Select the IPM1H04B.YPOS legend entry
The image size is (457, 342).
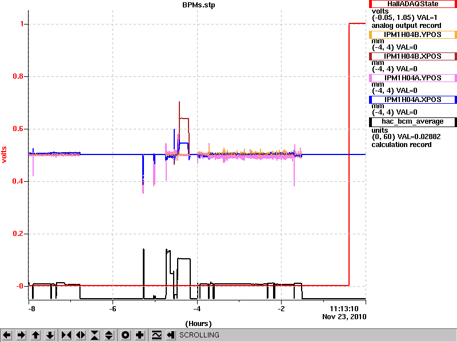pos(412,35)
